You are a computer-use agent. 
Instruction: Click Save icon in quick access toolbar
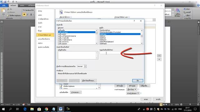coord(5,2)
